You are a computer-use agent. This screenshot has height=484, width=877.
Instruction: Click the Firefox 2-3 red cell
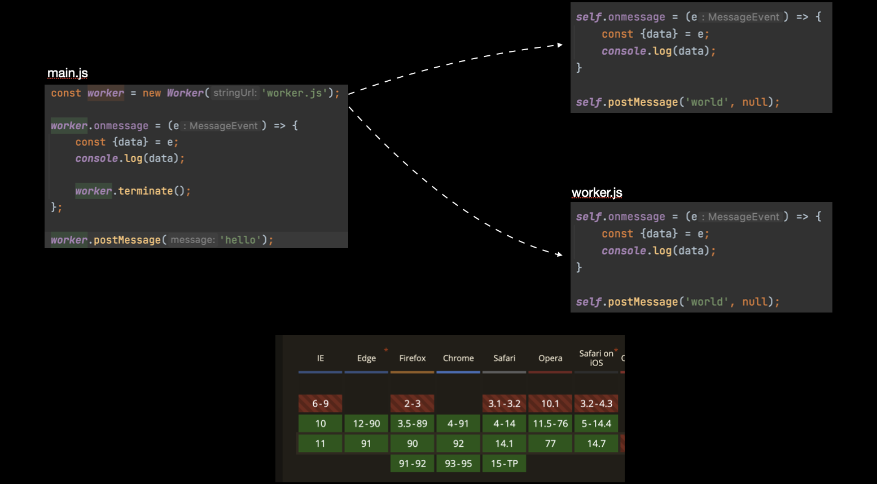412,403
